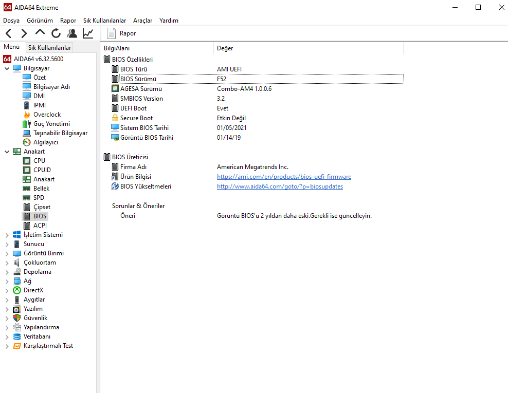
Task: Collapse the Anakart parent tree node
Action: pyautogui.click(x=7, y=152)
